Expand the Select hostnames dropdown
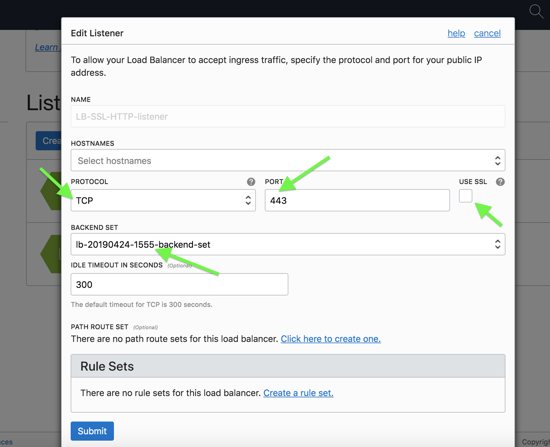 point(288,160)
